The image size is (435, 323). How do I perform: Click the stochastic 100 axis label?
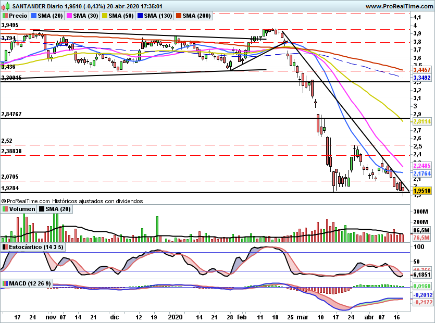[x=419, y=247]
